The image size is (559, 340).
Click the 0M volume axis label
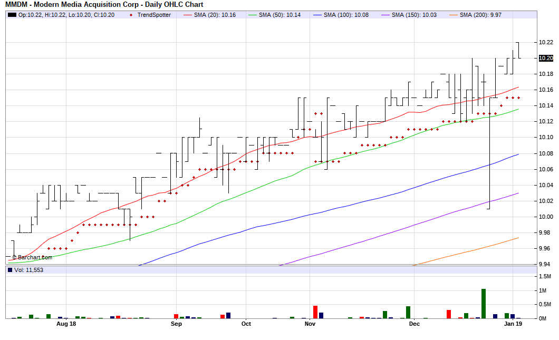[542, 318]
